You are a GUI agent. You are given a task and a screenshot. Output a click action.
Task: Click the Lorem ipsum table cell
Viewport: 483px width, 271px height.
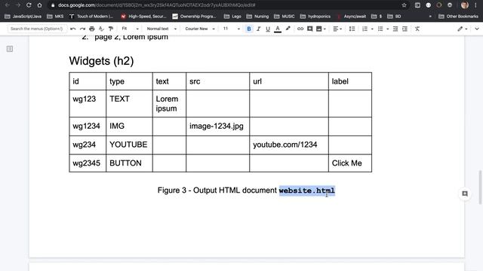169,104
